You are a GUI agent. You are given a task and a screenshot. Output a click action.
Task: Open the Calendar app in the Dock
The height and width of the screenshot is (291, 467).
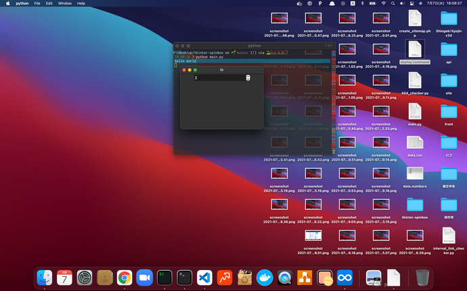(64, 277)
